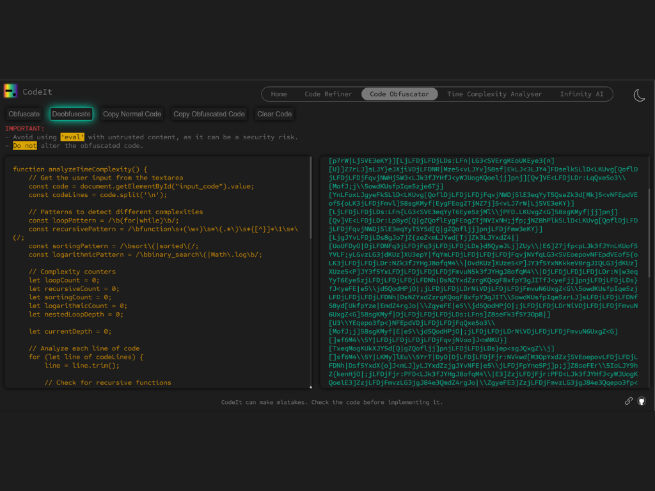Click Copy Obfuscated Code button
The height and width of the screenshot is (491, 655).
tap(209, 114)
